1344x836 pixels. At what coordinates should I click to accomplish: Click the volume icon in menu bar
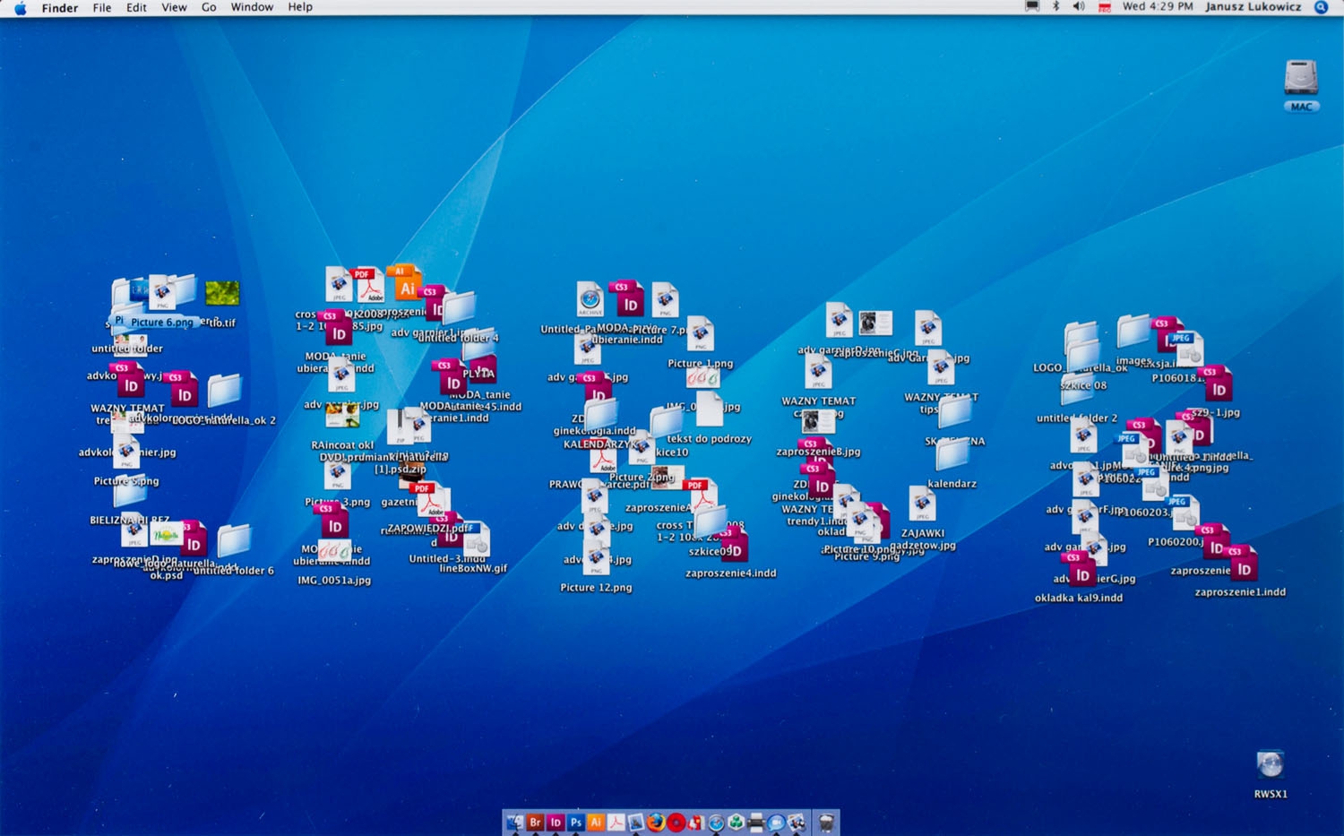[x=1079, y=6]
